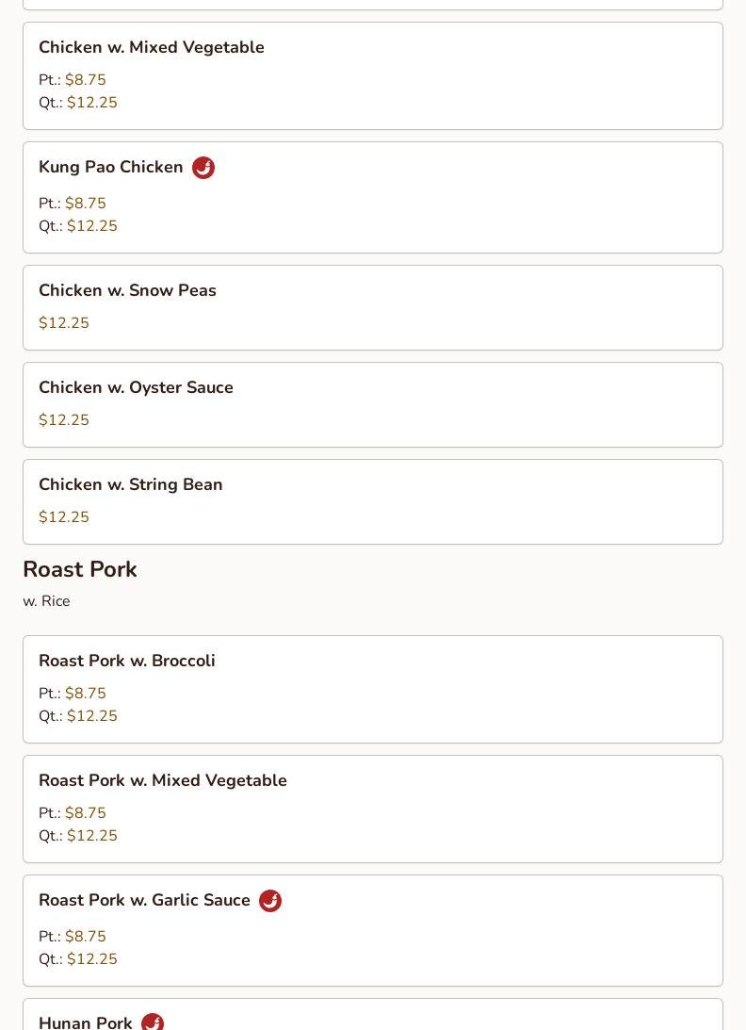Viewport: 746px width, 1030px height.
Task: Click the Hunan Pork item title
Action: pos(86,1022)
